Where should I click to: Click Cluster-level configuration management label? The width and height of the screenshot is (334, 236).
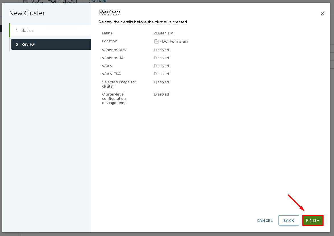114,99
